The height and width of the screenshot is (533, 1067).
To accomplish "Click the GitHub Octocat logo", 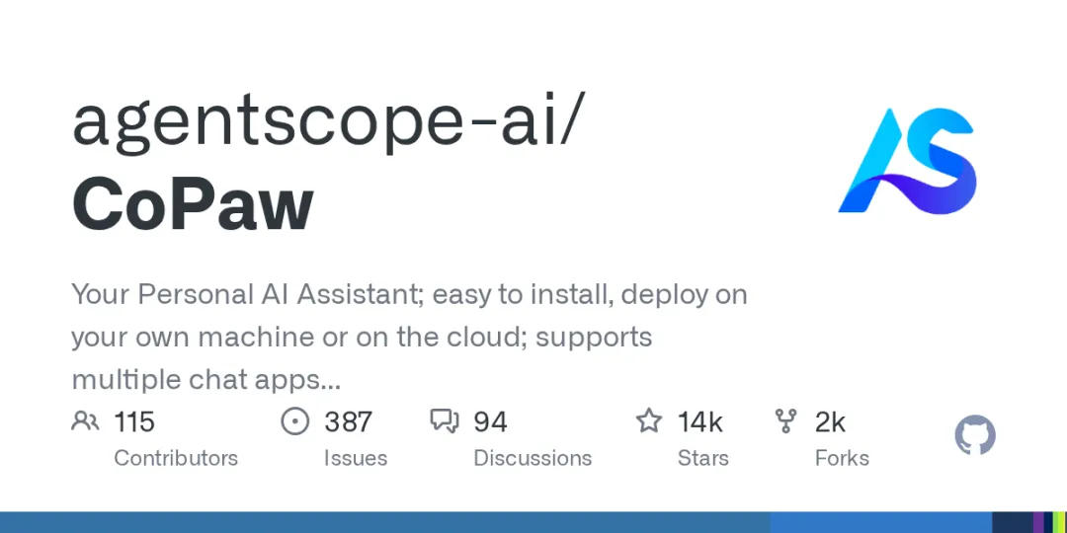I will click(975, 435).
